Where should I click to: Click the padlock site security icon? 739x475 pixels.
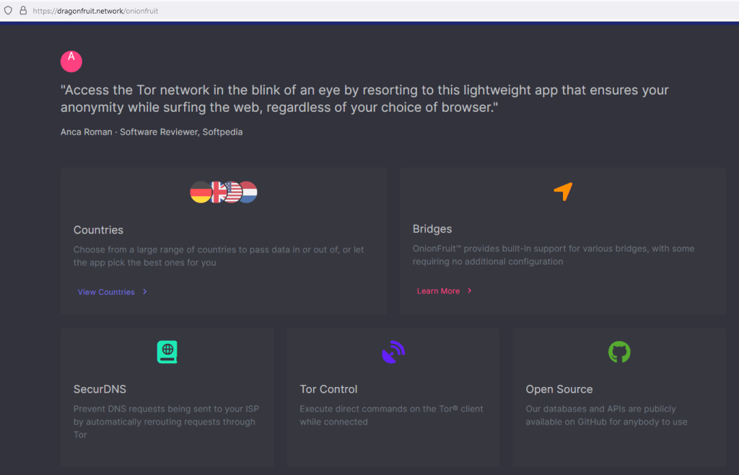coord(22,10)
